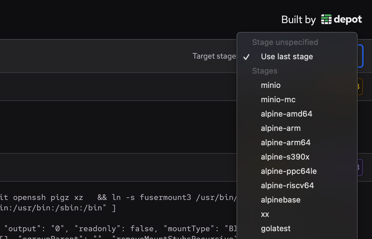Click the depot grid logo icon
The width and height of the screenshot is (372, 239).
click(326, 20)
